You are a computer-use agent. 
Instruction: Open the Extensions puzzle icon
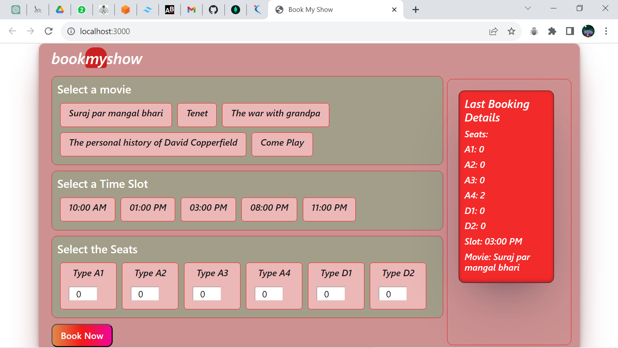552,31
